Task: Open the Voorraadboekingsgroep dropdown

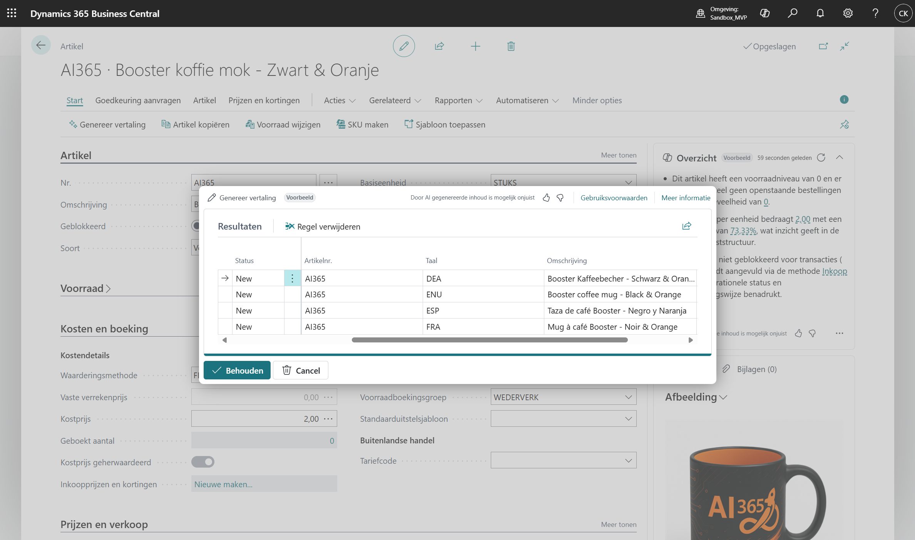Action: [x=628, y=397]
